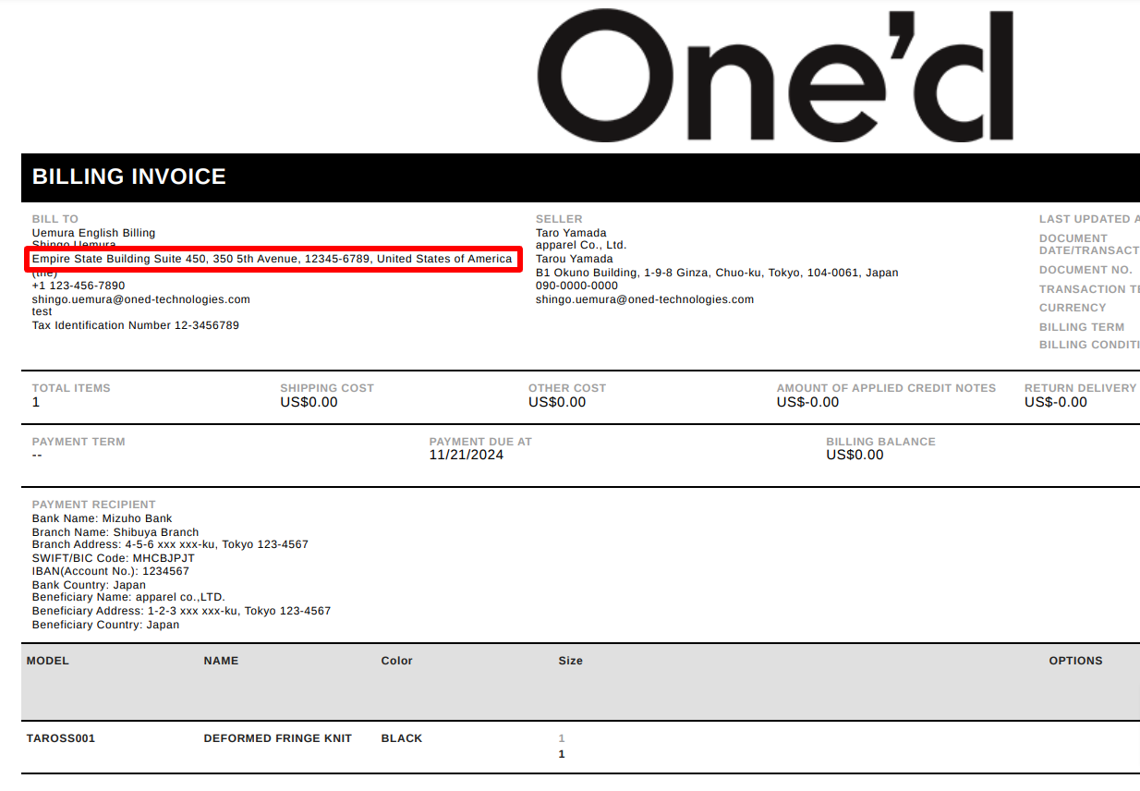Select 'Bank Name: Mizuho Bank' line
This screenshot has width=1140, height=791.
(x=103, y=518)
